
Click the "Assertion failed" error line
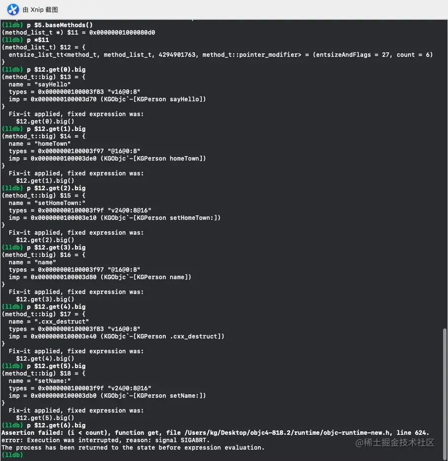click(x=215, y=433)
